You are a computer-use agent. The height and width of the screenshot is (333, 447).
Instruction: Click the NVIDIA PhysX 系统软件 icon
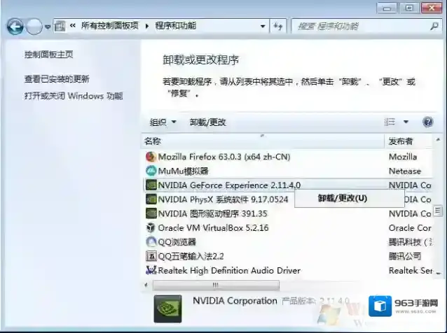click(x=151, y=199)
